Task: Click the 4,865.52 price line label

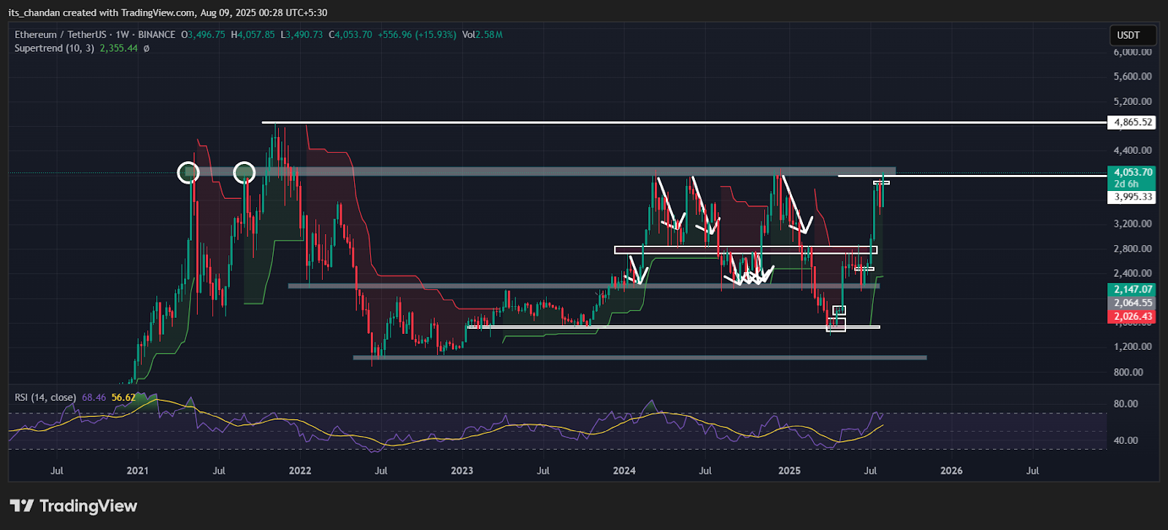Action: click(1132, 122)
